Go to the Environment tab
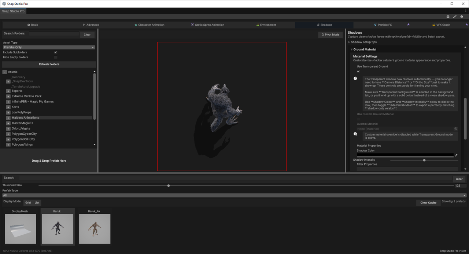Viewport: 469px width, 254px height. (266, 25)
